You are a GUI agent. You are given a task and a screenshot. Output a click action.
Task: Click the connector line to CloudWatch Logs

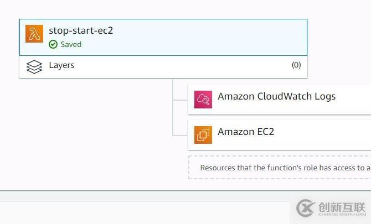point(181,100)
